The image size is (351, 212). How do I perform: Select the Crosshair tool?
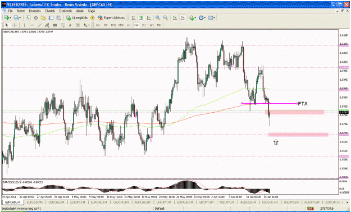click(15, 25)
